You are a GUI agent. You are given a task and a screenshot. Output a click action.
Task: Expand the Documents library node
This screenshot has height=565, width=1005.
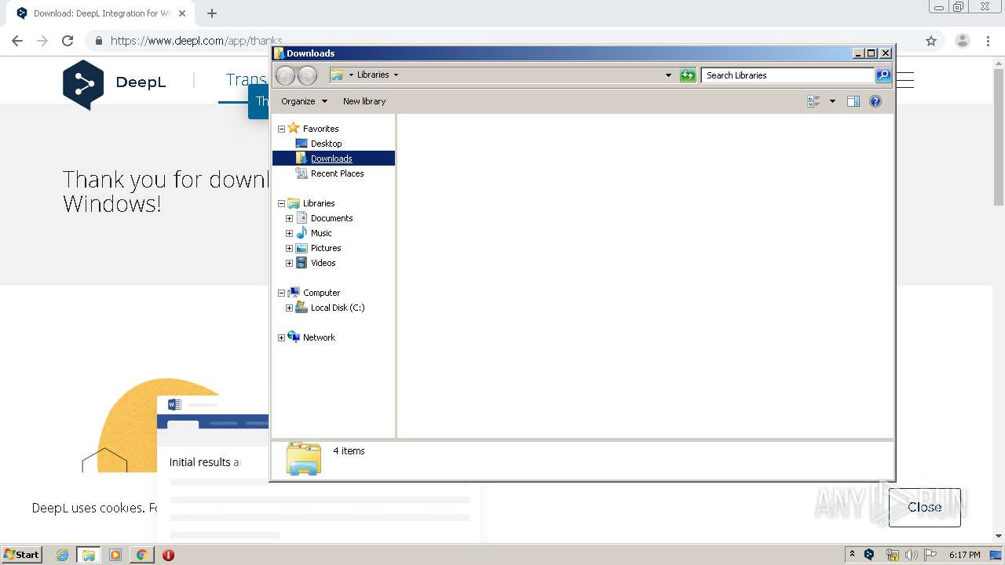click(289, 218)
